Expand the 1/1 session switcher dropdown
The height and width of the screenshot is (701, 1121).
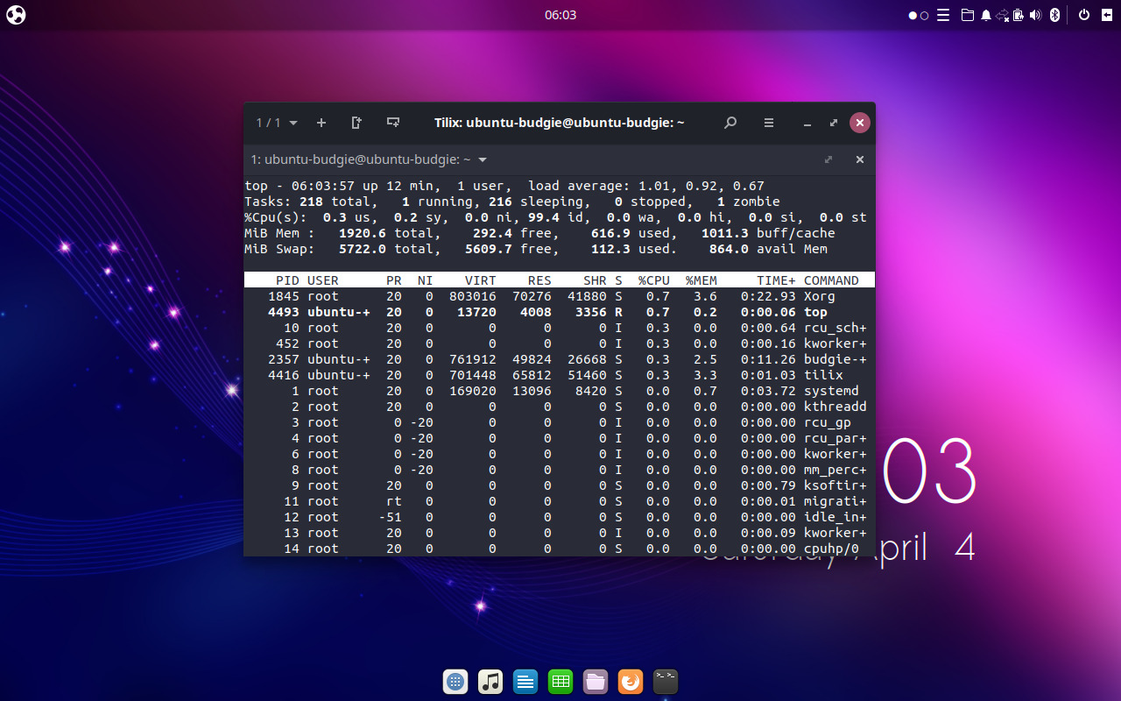point(274,123)
